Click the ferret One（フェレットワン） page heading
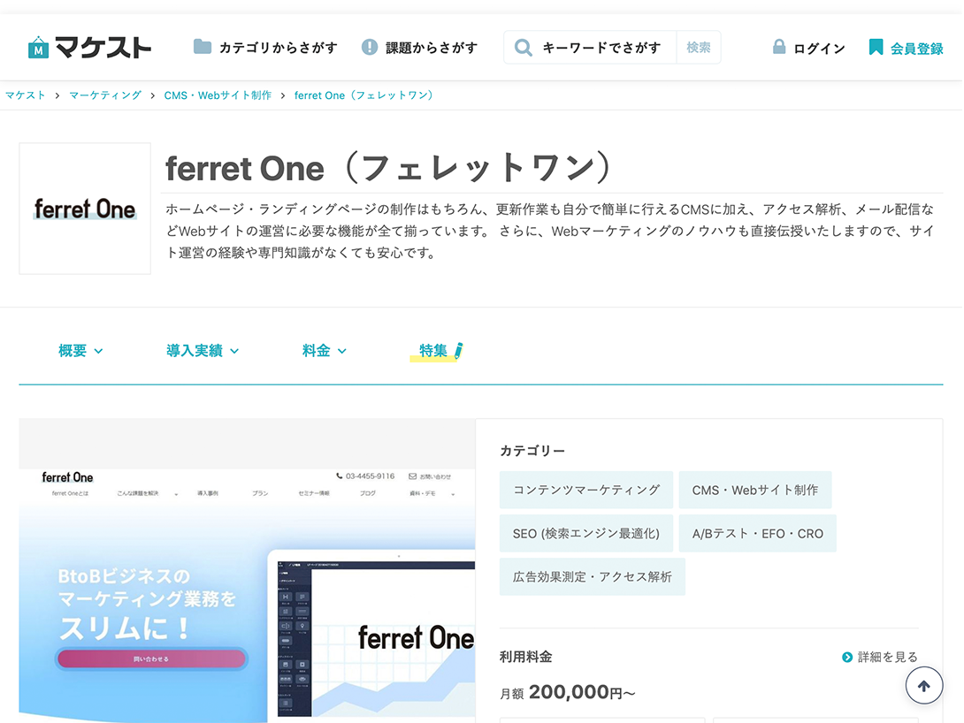Screen dimensions: 964x723 click(x=390, y=168)
